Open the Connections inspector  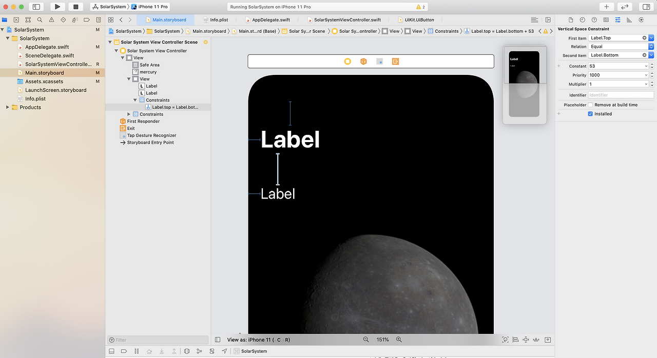click(641, 20)
